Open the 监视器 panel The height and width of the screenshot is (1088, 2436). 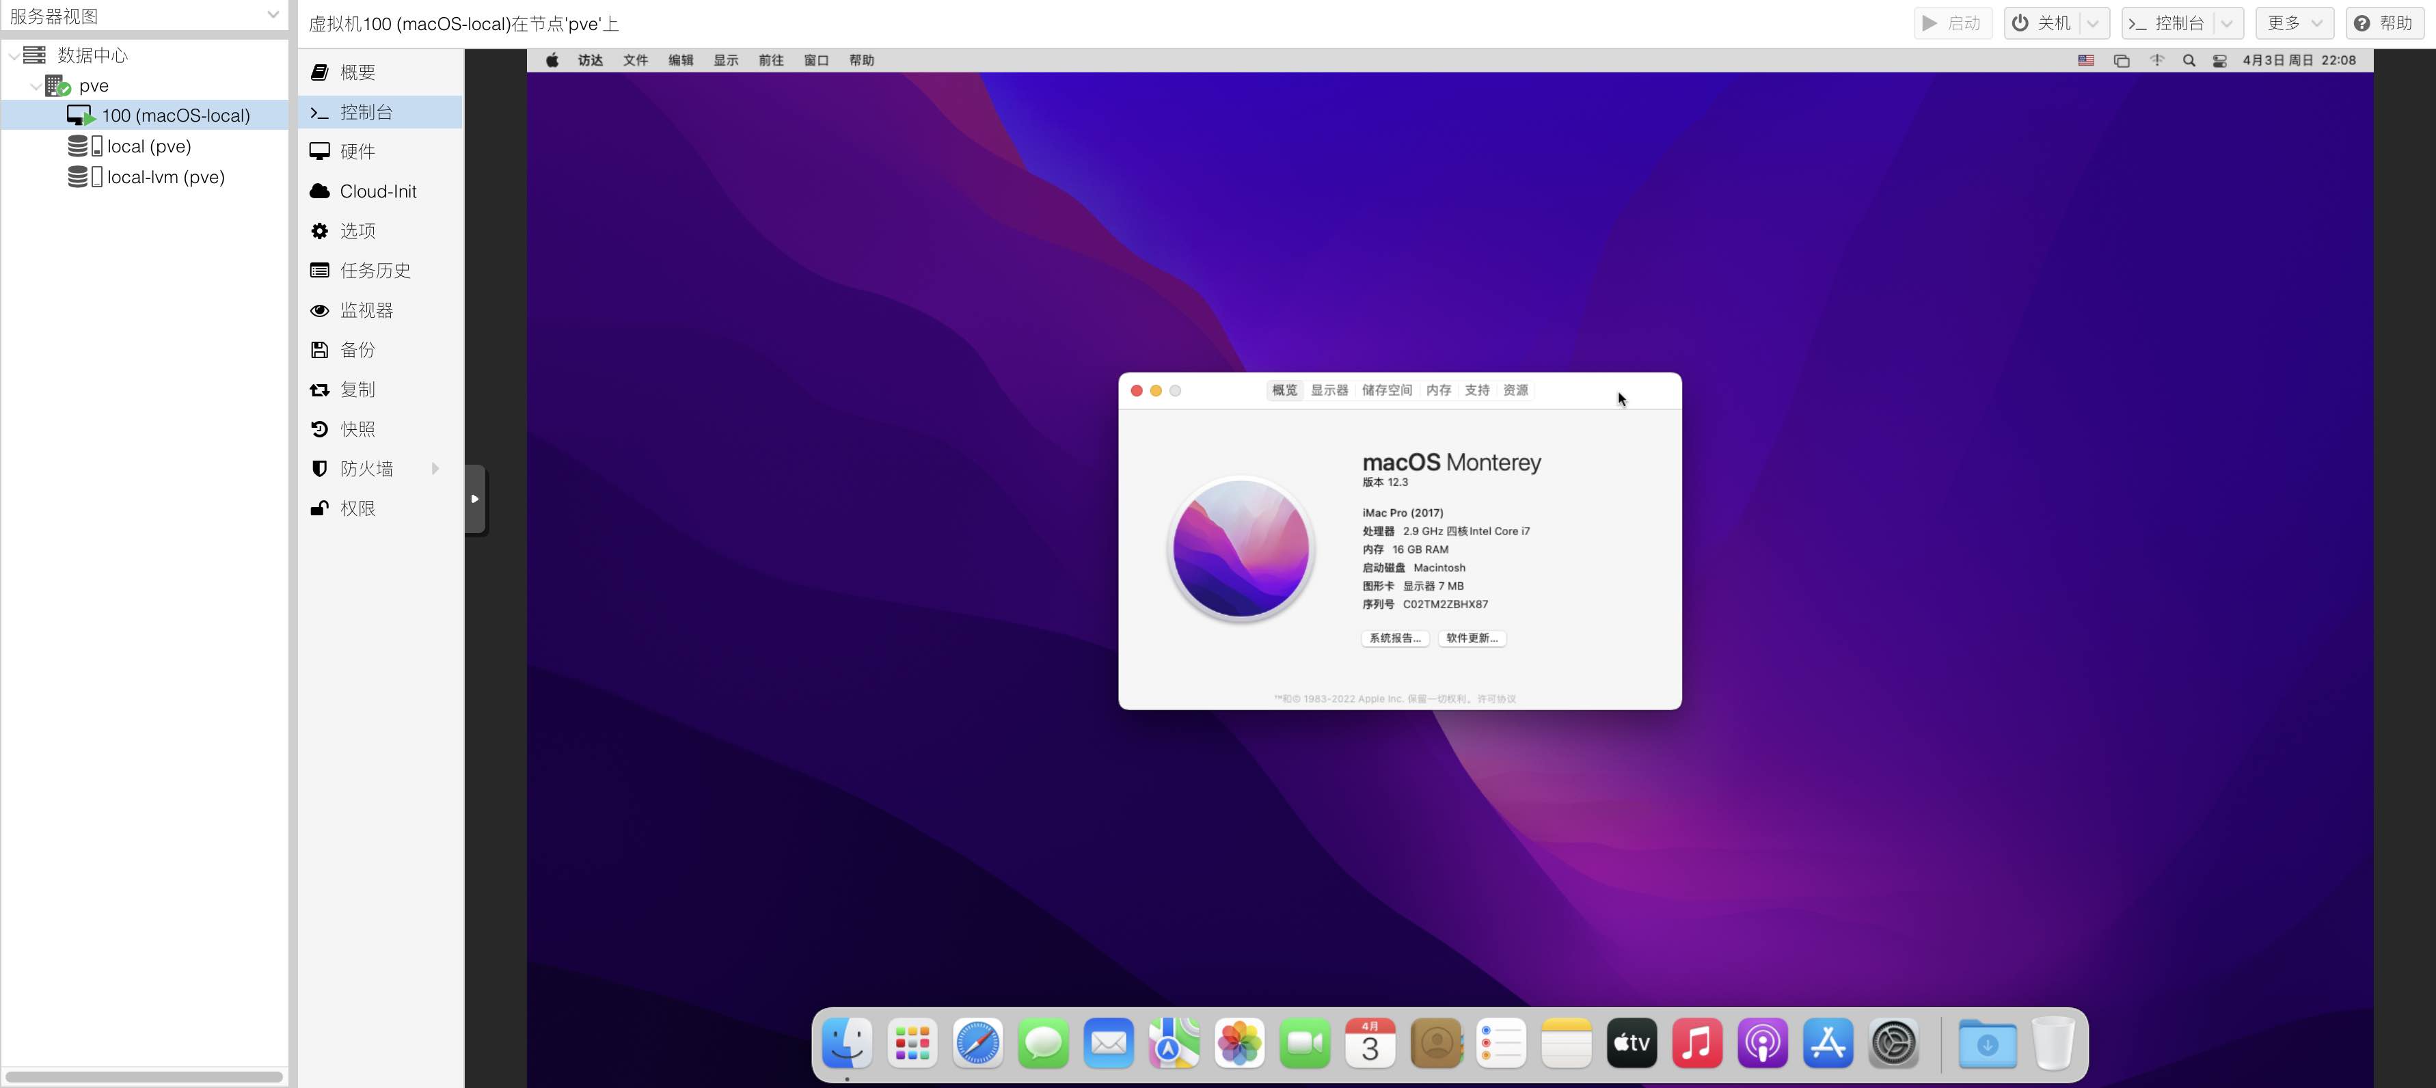click(380, 310)
